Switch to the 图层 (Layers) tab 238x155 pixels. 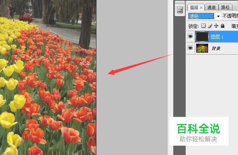(x=194, y=7)
